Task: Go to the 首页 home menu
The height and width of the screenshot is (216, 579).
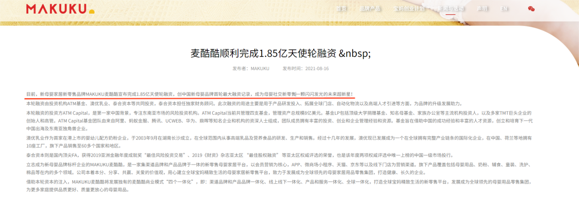Action: pyautogui.click(x=341, y=9)
